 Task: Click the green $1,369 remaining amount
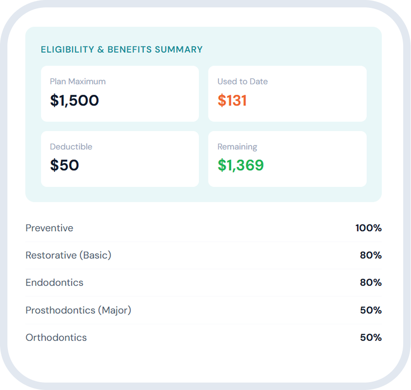(241, 165)
